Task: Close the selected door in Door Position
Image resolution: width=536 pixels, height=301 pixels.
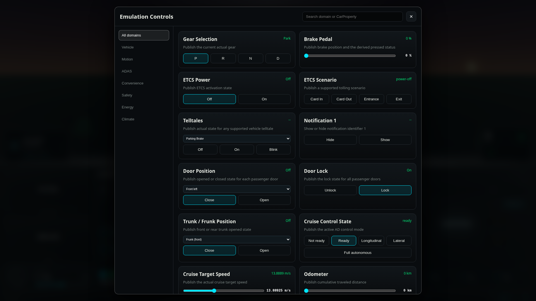Action: (209, 200)
